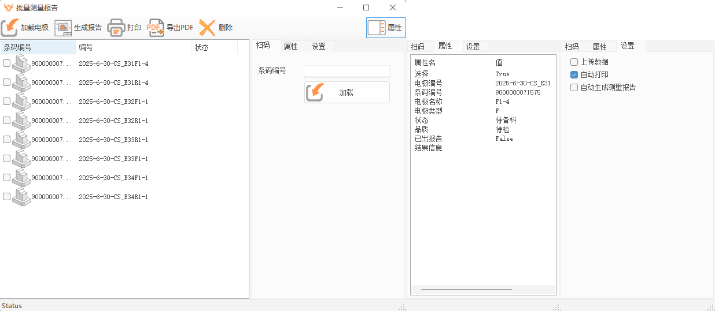Click the 导出PDF toolbar icon
This screenshot has height=311, width=715.
156,28
